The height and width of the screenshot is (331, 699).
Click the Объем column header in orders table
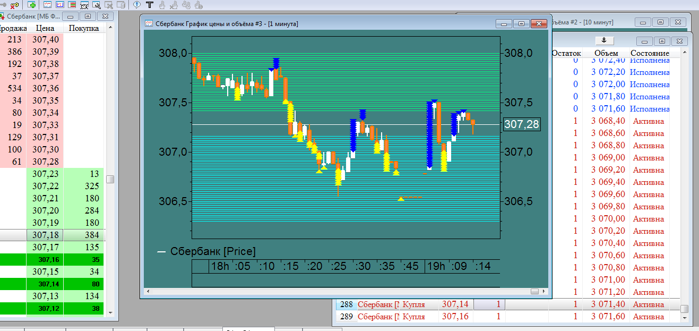tap(606, 53)
